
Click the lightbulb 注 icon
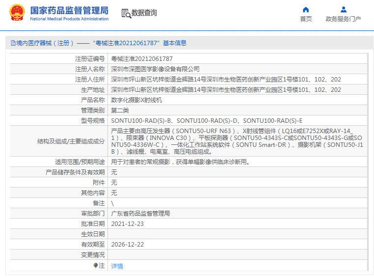pos(96,265)
